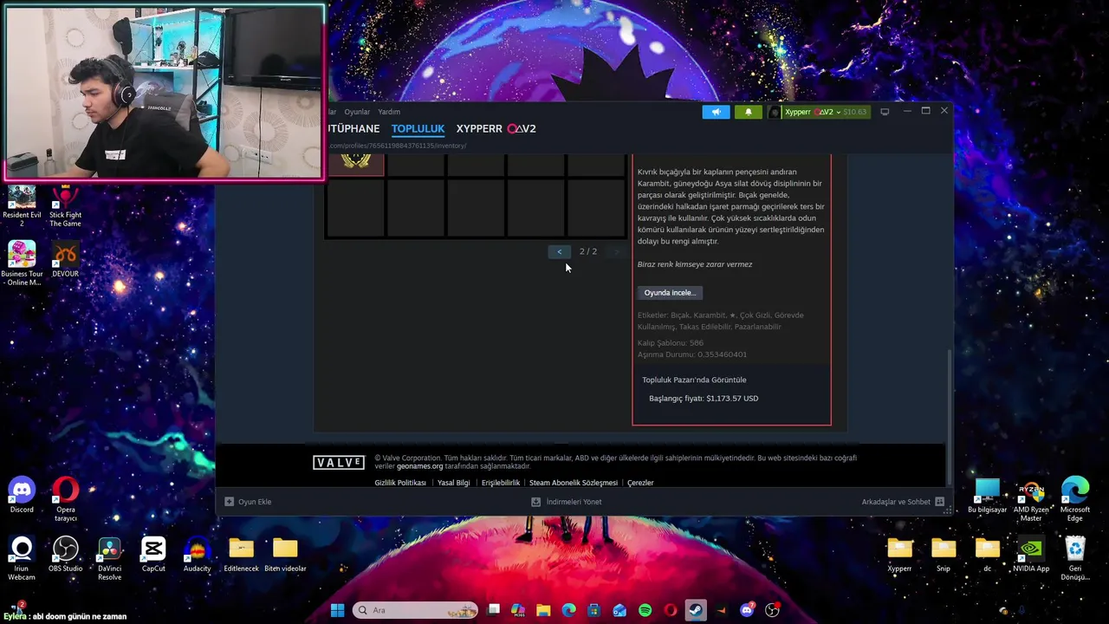Click the Steam page vertical scrollbar
Image resolution: width=1109 pixels, height=624 pixels.
pos(950,416)
